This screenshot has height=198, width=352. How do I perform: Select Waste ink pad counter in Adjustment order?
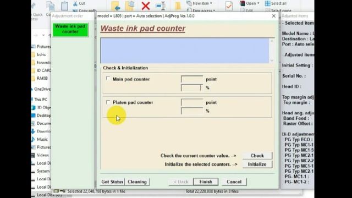70,29
